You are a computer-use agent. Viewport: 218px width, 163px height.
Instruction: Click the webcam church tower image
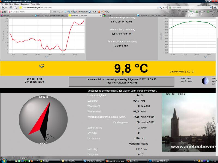pos(189,123)
